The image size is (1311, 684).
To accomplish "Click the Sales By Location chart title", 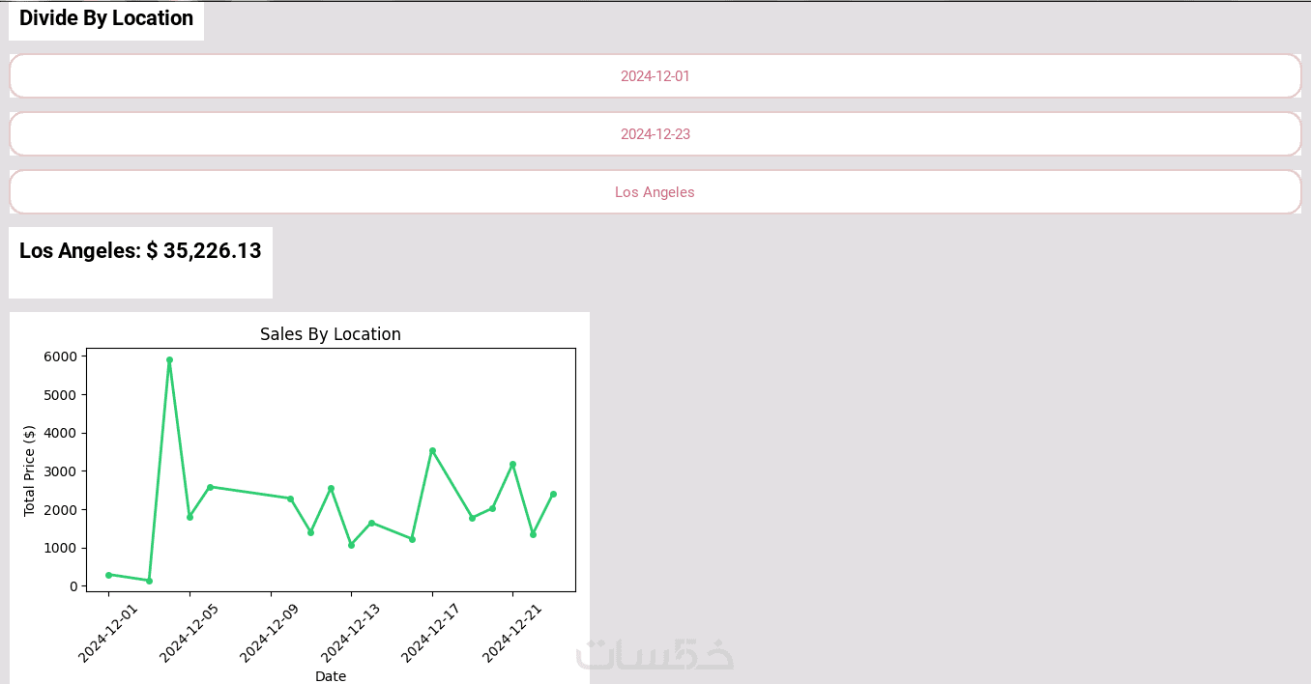I will 331,334.
